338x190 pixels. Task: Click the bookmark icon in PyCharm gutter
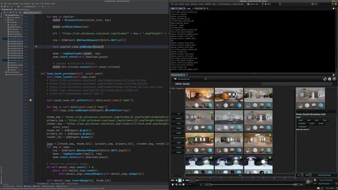click(31, 100)
